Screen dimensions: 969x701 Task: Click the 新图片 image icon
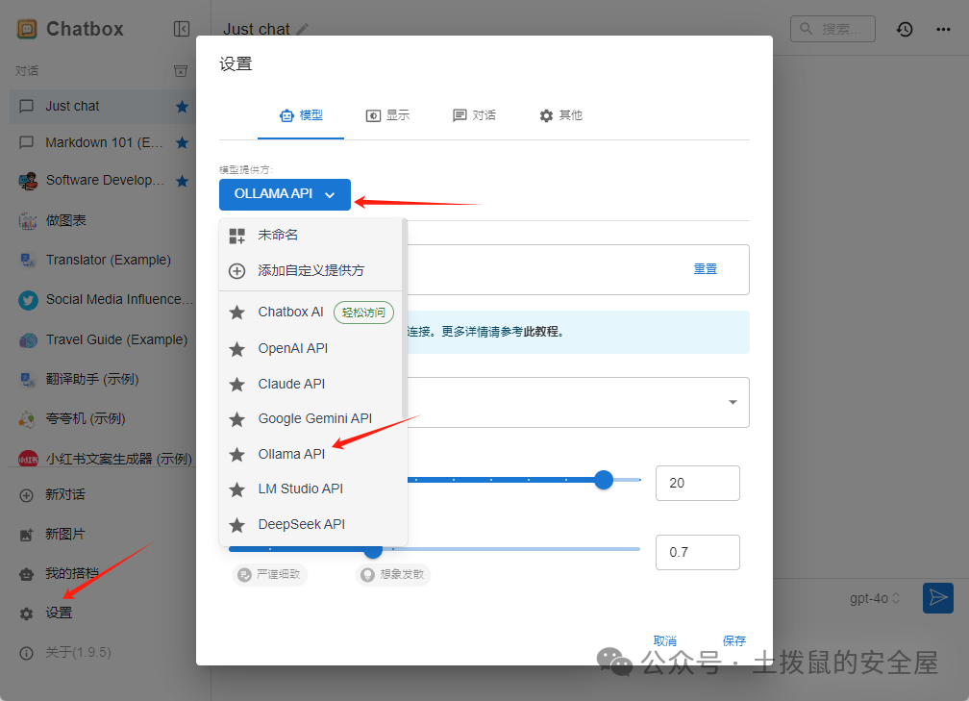27,535
